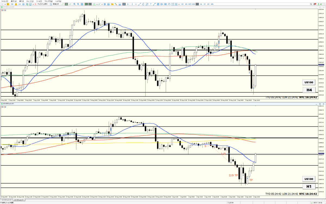Image resolution: width=326 pixels, height=204 pixels.
Task: Click the H4 label on upper chart
Action: click(309, 90)
